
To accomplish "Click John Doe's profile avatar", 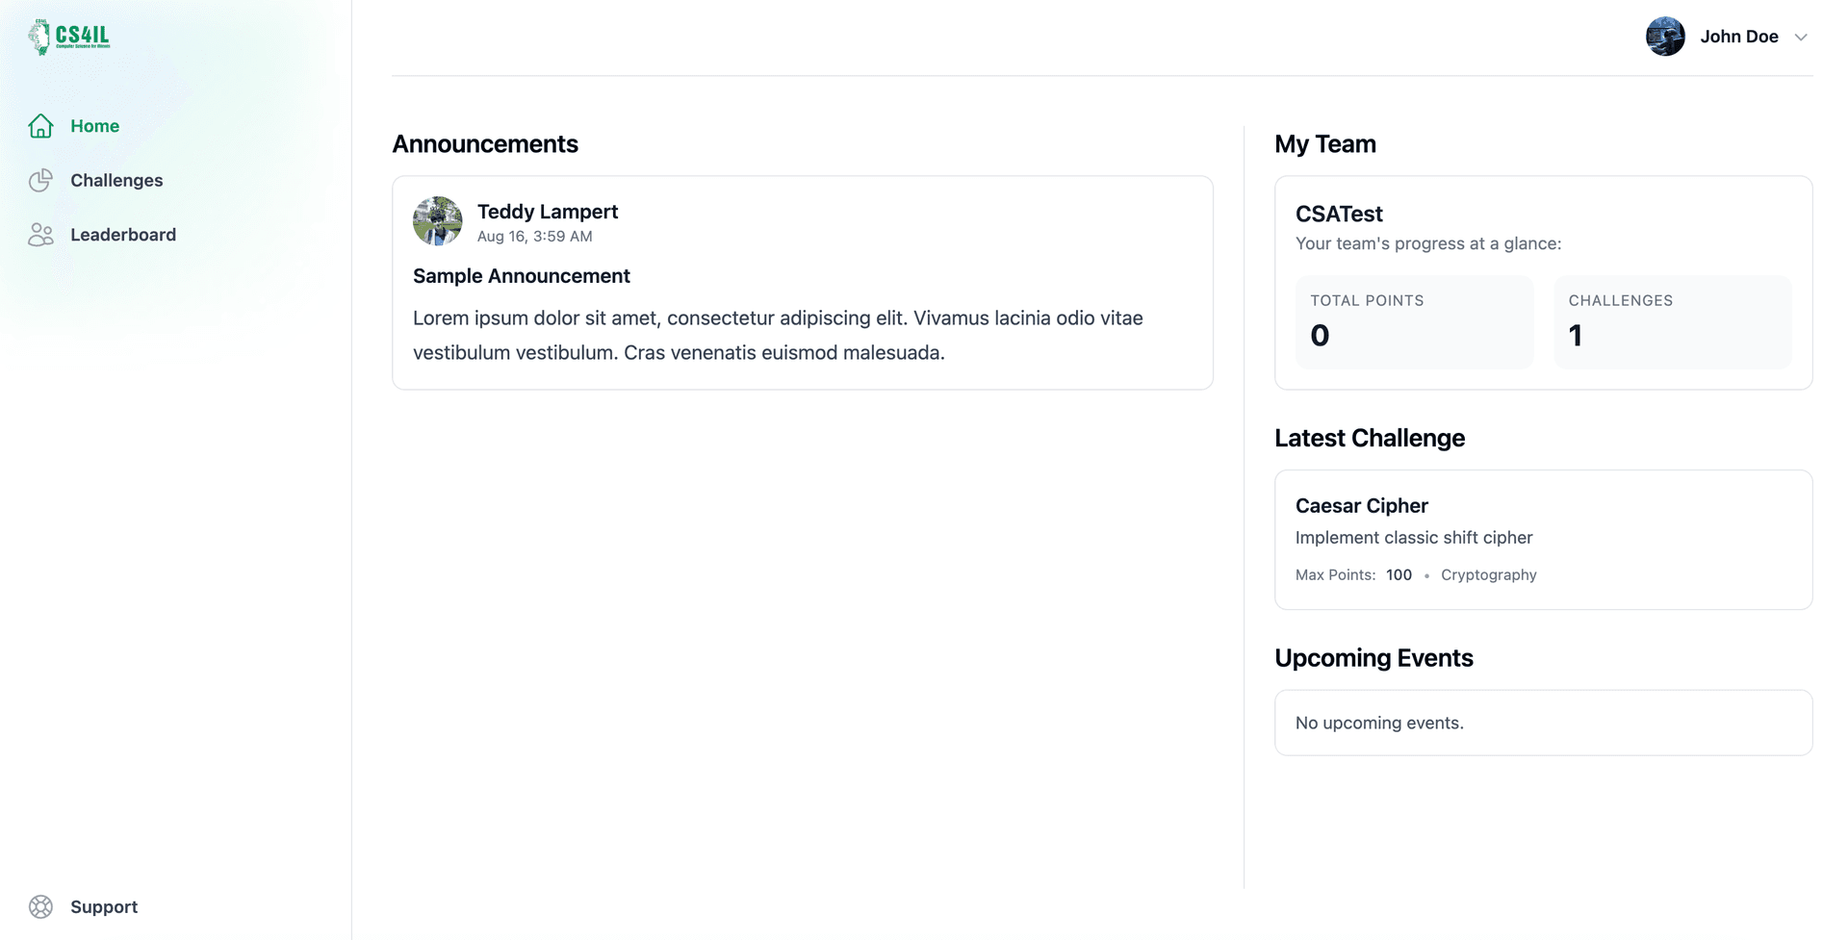I will [1665, 37].
